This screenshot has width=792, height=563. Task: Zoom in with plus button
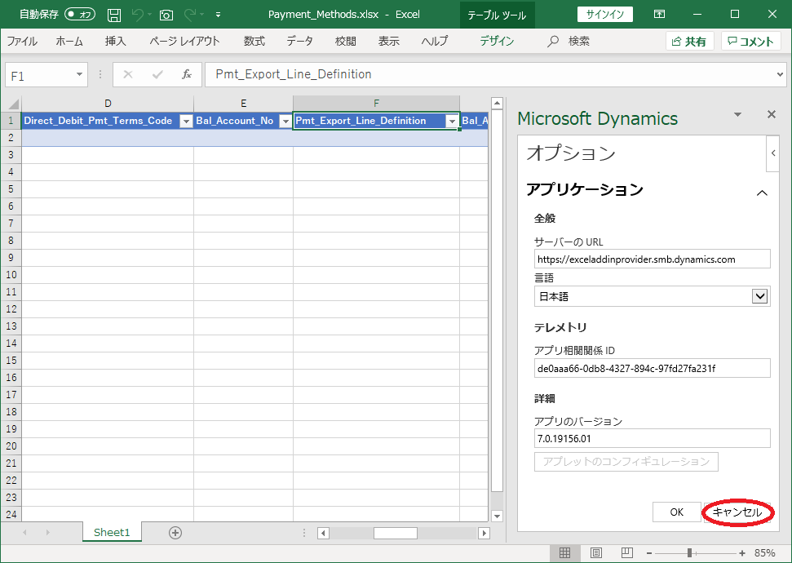(742, 553)
